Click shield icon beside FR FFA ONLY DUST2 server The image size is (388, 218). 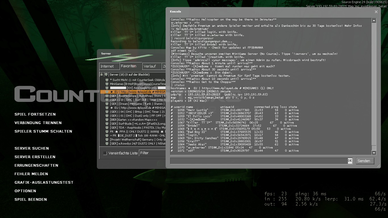click(107, 132)
